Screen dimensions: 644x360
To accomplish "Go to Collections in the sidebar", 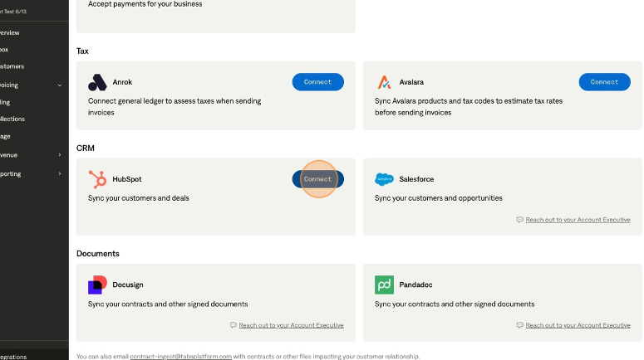I will pyautogui.click(x=12, y=119).
